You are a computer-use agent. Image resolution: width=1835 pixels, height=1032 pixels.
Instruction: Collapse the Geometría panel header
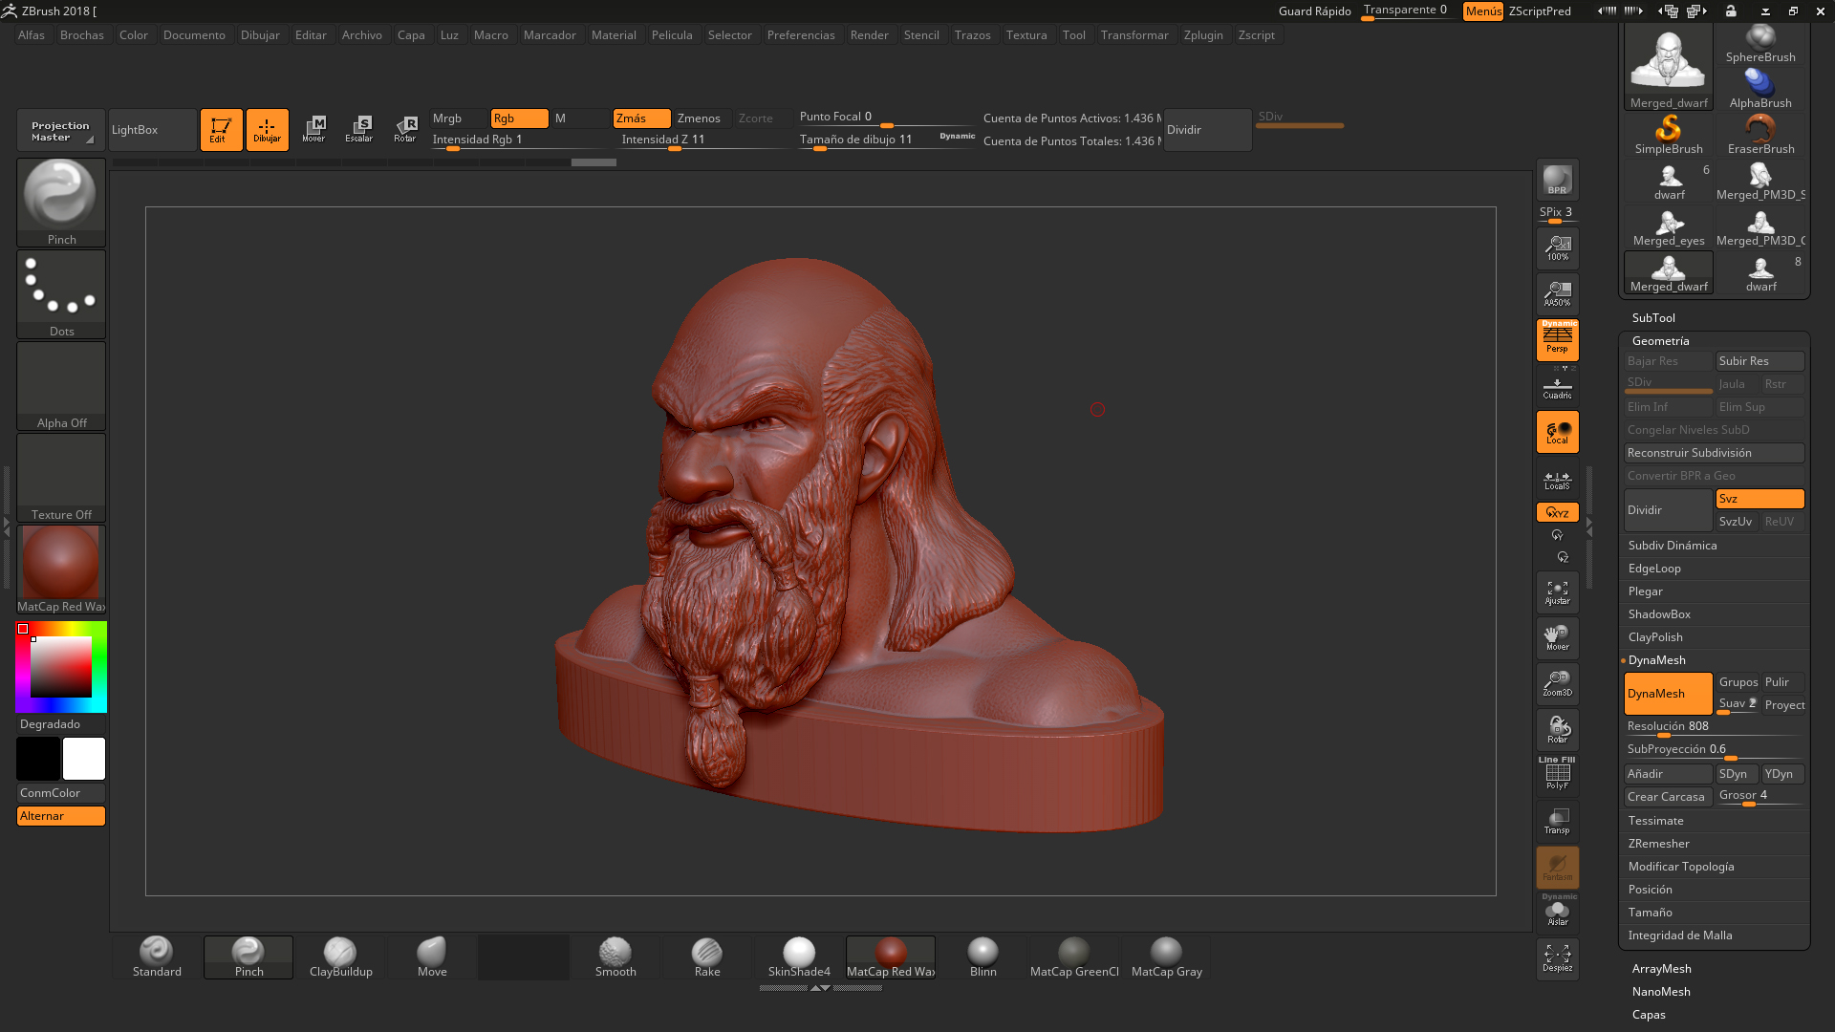(1661, 341)
